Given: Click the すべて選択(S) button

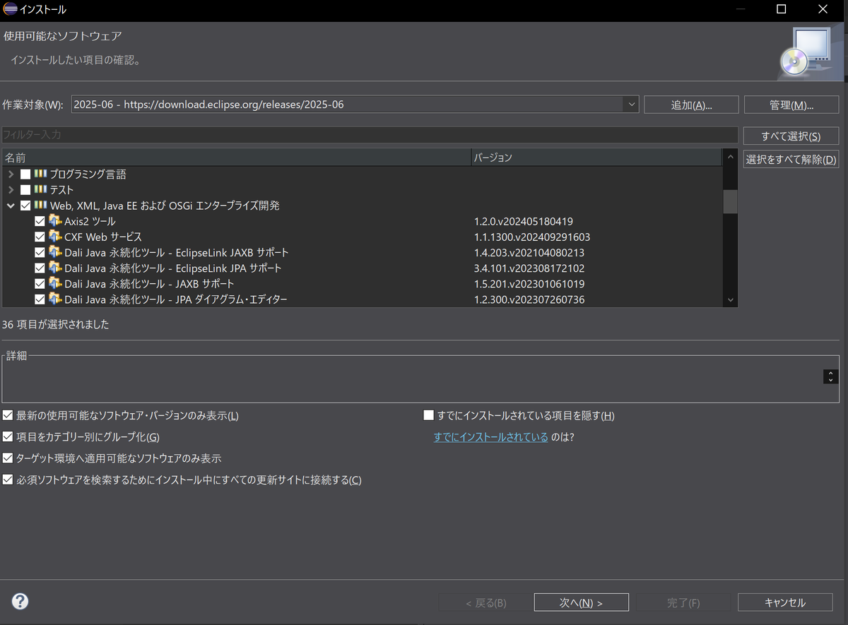Looking at the screenshot, I should tap(791, 136).
